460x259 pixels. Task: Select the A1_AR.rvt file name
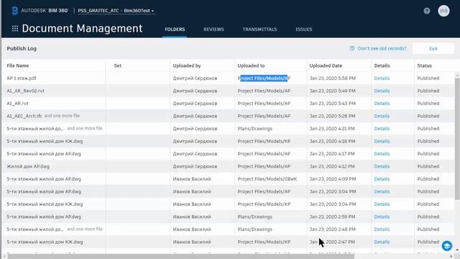(17, 104)
